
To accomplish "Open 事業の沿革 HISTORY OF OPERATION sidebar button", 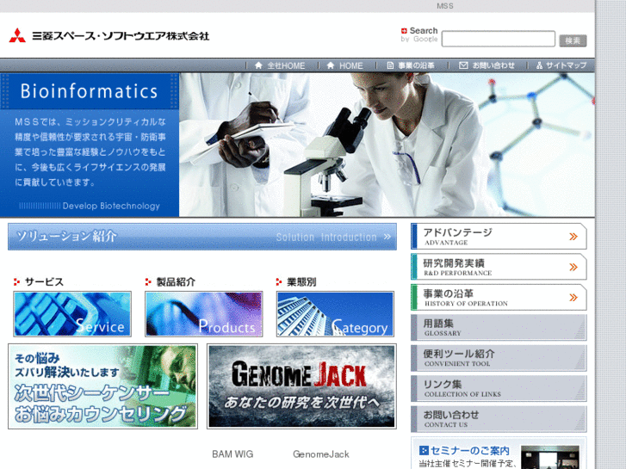I will (499, 298).
